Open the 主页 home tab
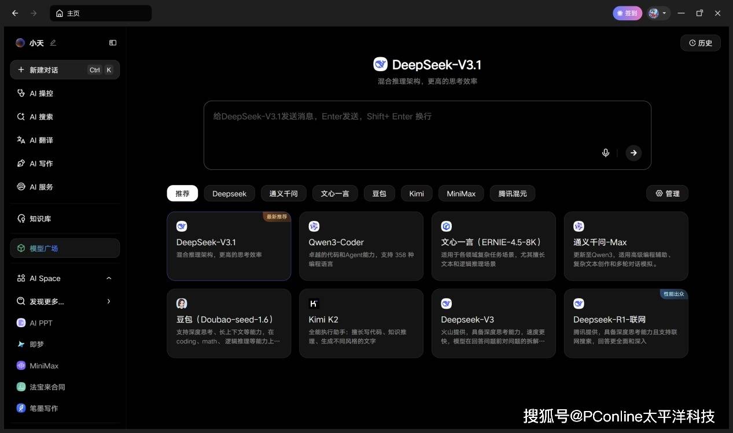Image resolution: width=733 pixels, height=433 pixels. 101,13
